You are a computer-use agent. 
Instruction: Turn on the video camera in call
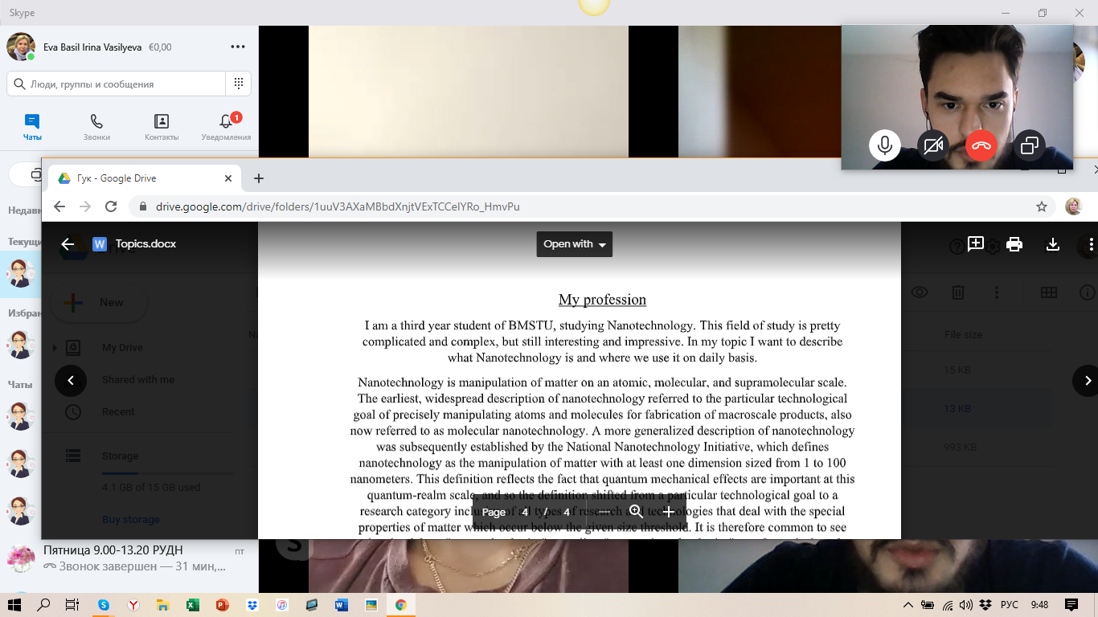pyautogui.click(x=933, y=145)
